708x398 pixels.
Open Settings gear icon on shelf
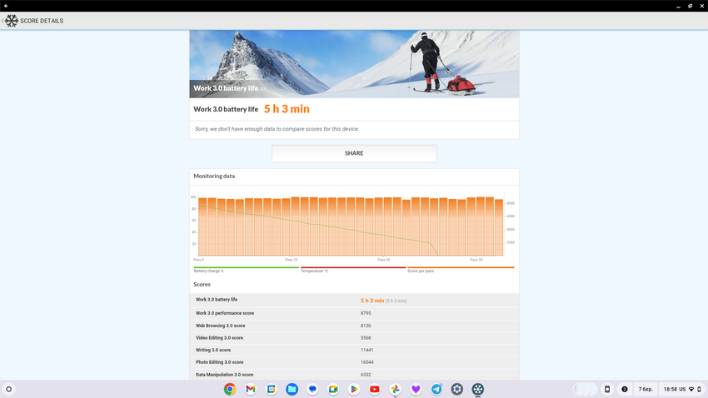point(457,389)
